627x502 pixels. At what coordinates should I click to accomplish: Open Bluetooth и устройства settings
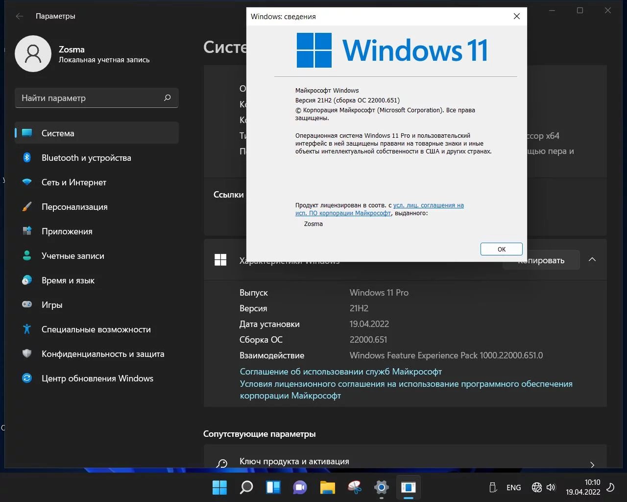coord(96,157)
